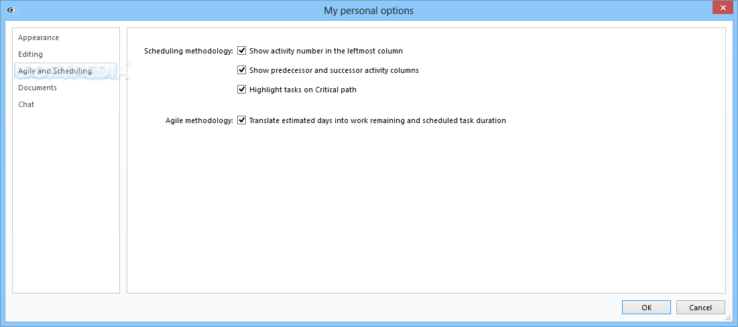Click the app eye icon in title bar
Image resolution: width=738 pixels, height=327 pixels.
12,10
